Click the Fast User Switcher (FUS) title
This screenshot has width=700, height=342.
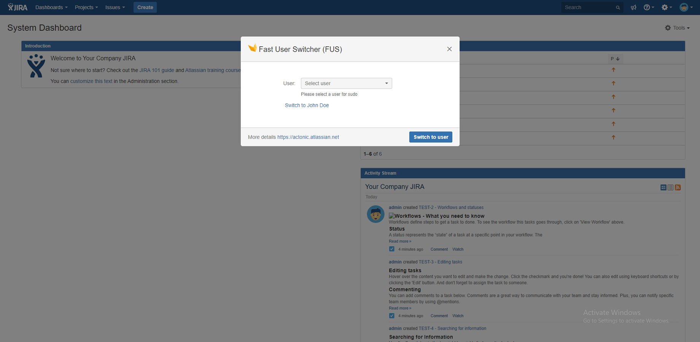(301, 49)
